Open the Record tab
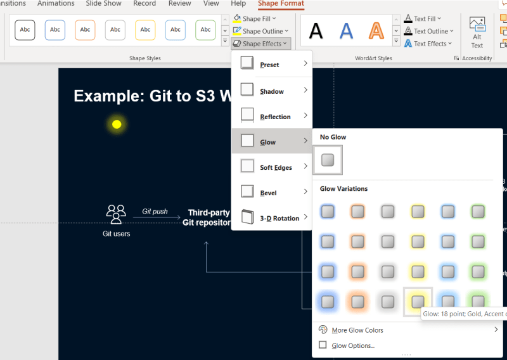Screen dimensions: 507x360 point(144,4)
